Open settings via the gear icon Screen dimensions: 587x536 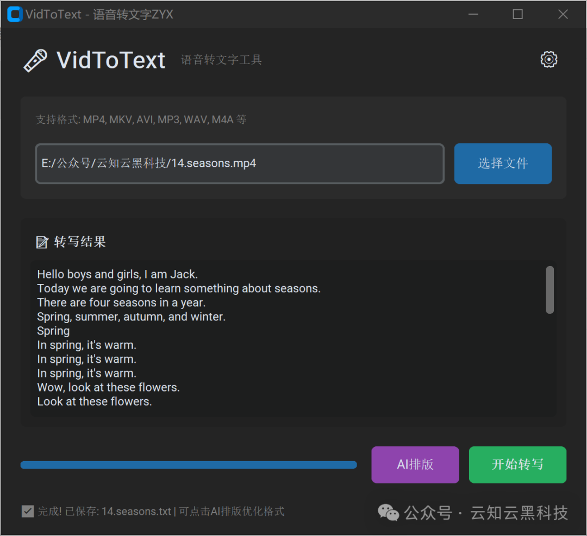(x=548, y=60)
